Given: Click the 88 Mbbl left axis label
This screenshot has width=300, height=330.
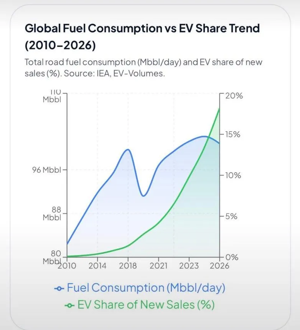Looking at the screenshot, I should click(x=52, y=213).
